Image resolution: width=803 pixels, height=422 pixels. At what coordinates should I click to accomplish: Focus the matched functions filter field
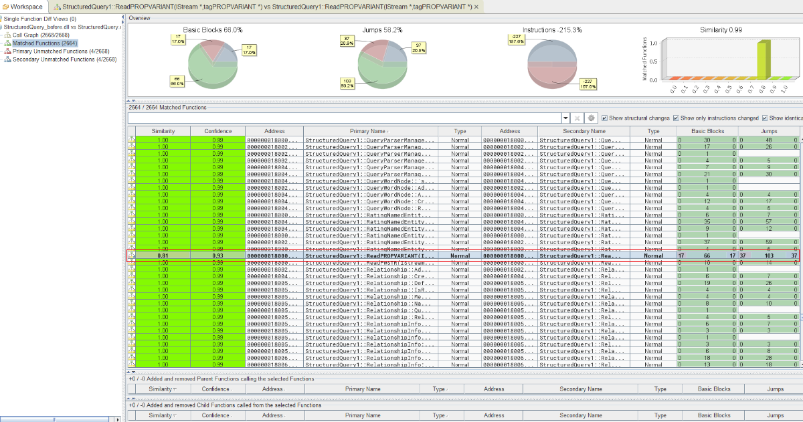(344, 118)
